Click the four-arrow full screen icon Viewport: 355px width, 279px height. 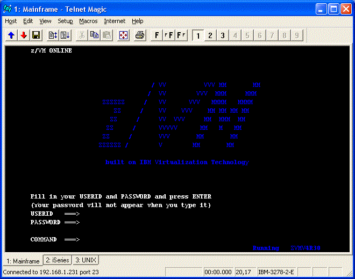123,35
